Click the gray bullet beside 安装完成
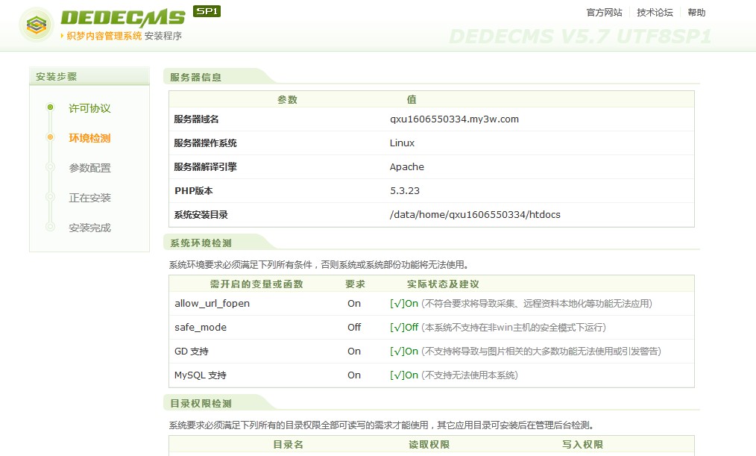The width and height of the screenshot is (756, 456). pos(50,227)
